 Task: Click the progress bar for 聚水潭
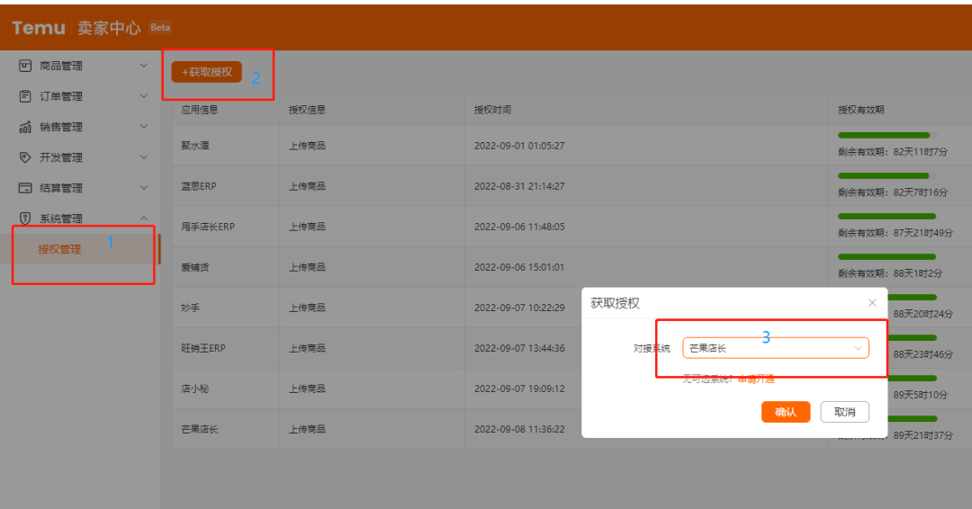(887, 135)
